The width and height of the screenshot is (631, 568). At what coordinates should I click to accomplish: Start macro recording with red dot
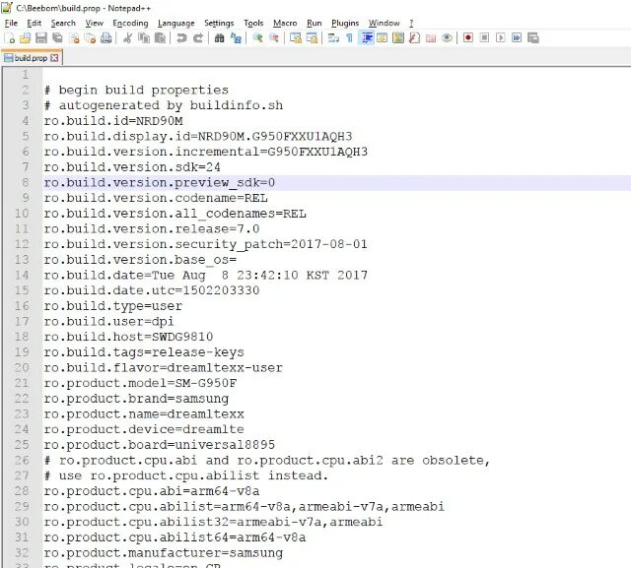pos(468,38)
